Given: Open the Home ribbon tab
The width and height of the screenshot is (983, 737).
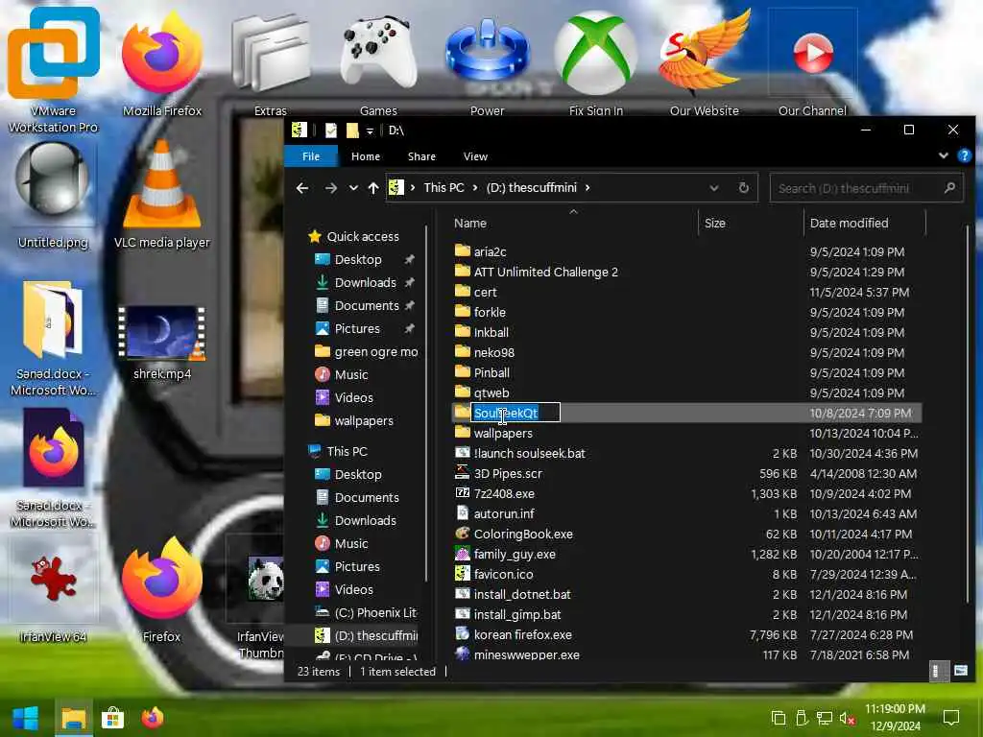Looking at the screenshot, I should [x=366, y=156].
